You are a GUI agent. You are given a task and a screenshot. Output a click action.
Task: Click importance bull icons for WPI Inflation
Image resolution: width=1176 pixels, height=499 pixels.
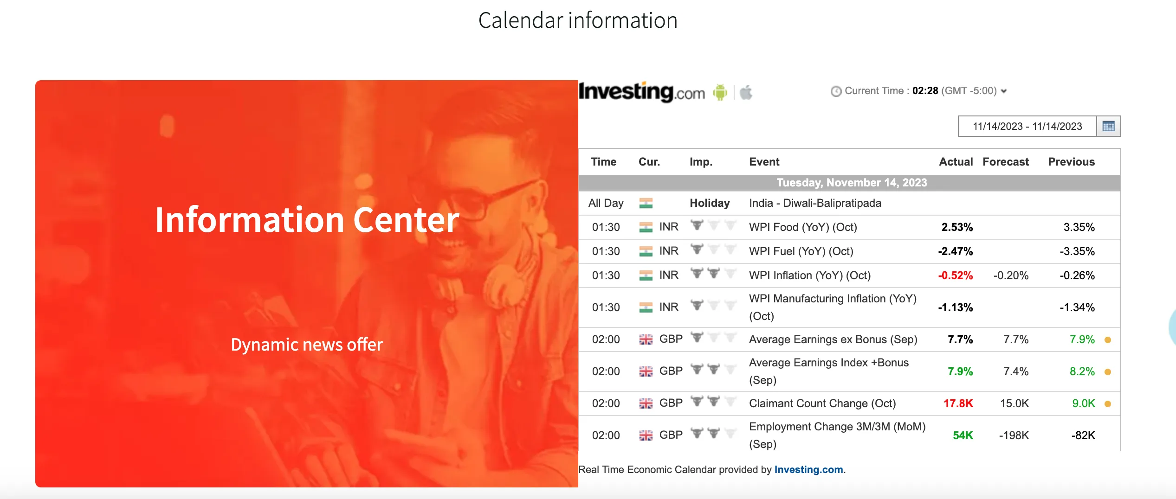pyautogui.click(x=713, y=274)
